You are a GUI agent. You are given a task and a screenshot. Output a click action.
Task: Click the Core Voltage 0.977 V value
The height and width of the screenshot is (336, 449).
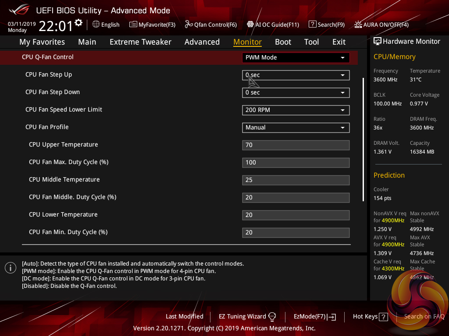(419, 103)
